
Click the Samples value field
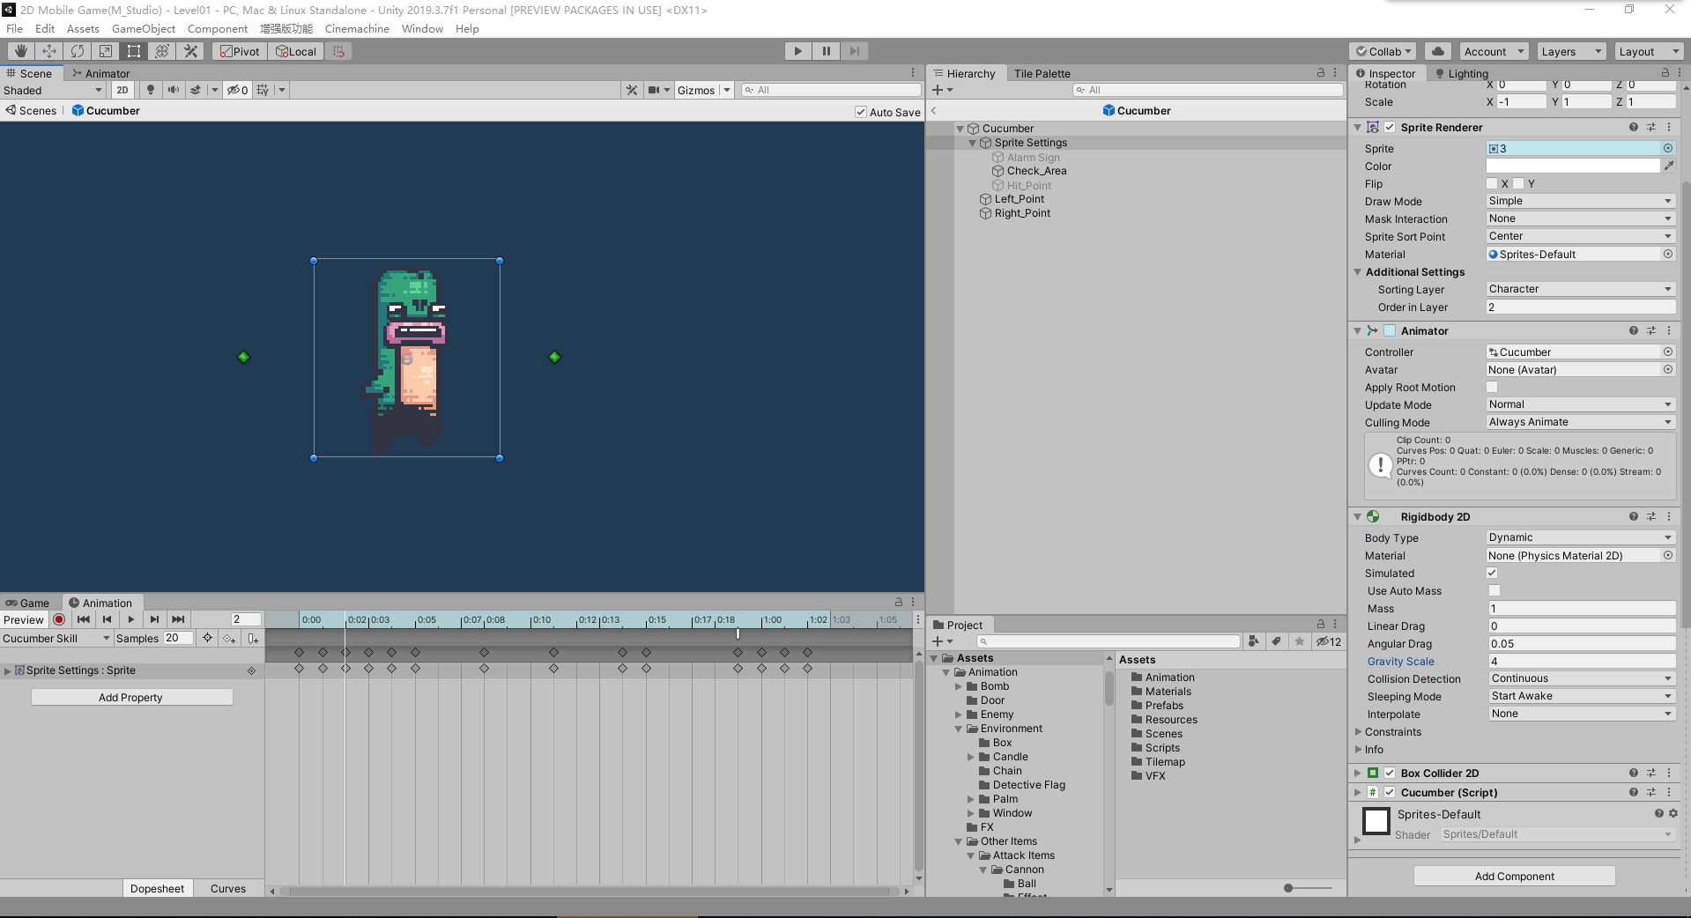click(178, 638)
